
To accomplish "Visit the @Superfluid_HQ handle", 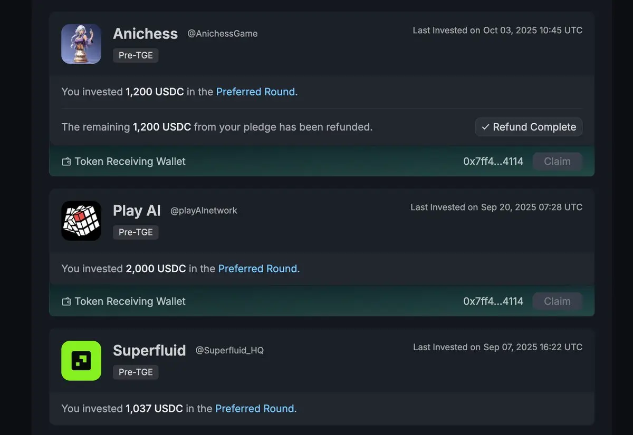I will coord(229,350).
